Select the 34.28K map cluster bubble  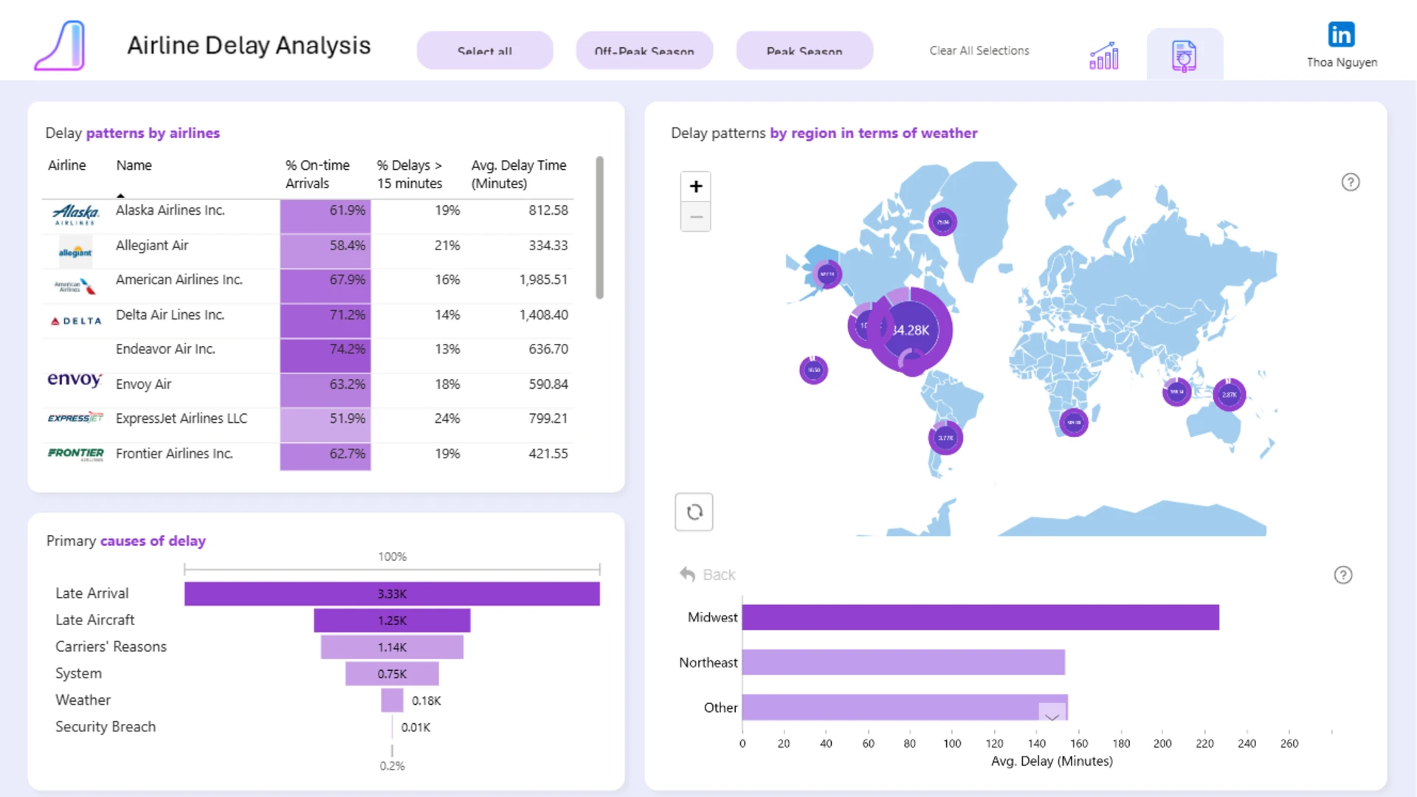pos(910,330)
